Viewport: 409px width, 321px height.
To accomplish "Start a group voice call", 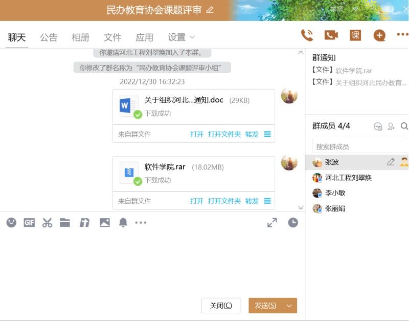I will (x=307, y=35).
